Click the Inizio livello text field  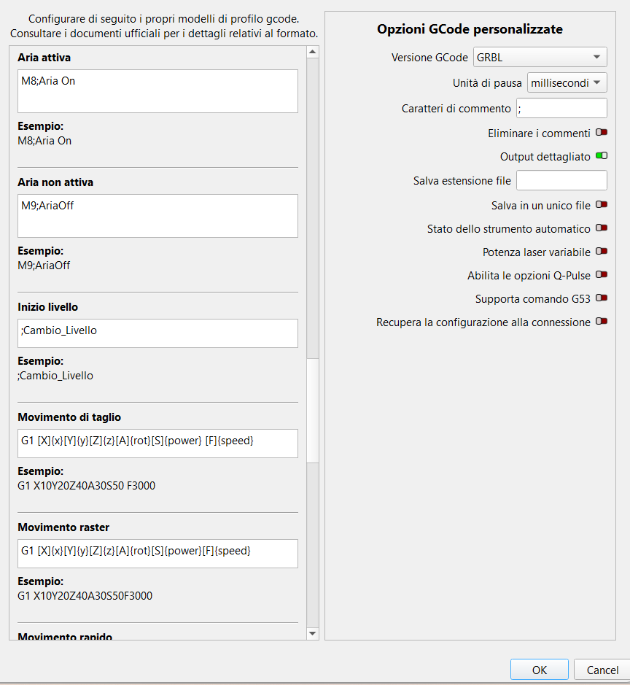[157, 333]
